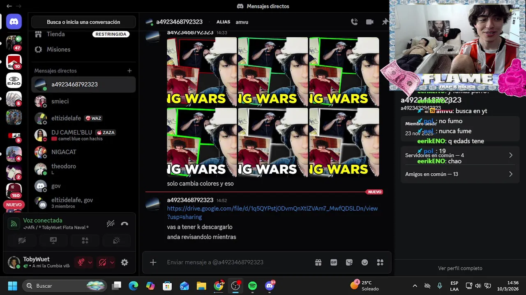Click the RESTRINGIDA badge next to Tienda

(x=111, y=34)
